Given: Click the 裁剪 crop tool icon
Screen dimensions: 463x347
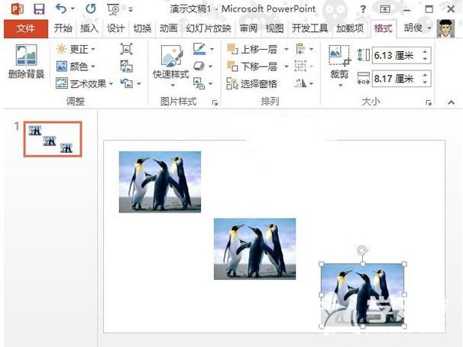Looking at the screenshot, I should (x=338, y=62).
